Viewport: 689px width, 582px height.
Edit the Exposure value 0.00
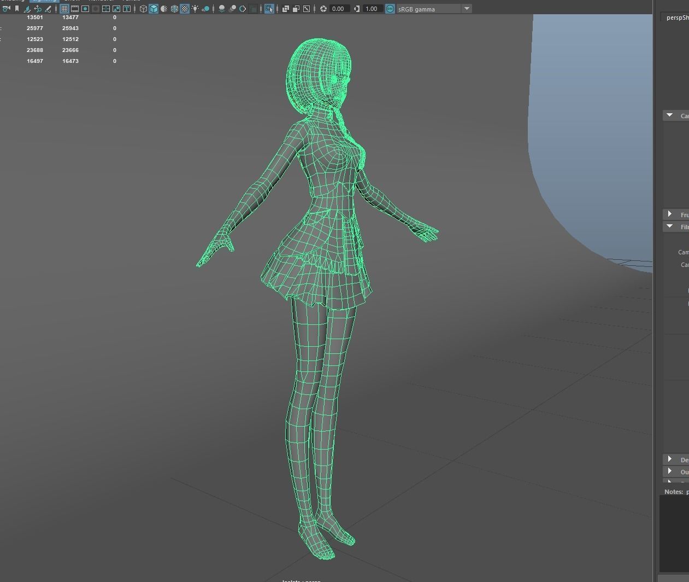click(x=339, y=9)
